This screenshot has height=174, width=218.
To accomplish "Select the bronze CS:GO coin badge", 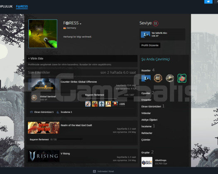I will click(x=158, y=78).
